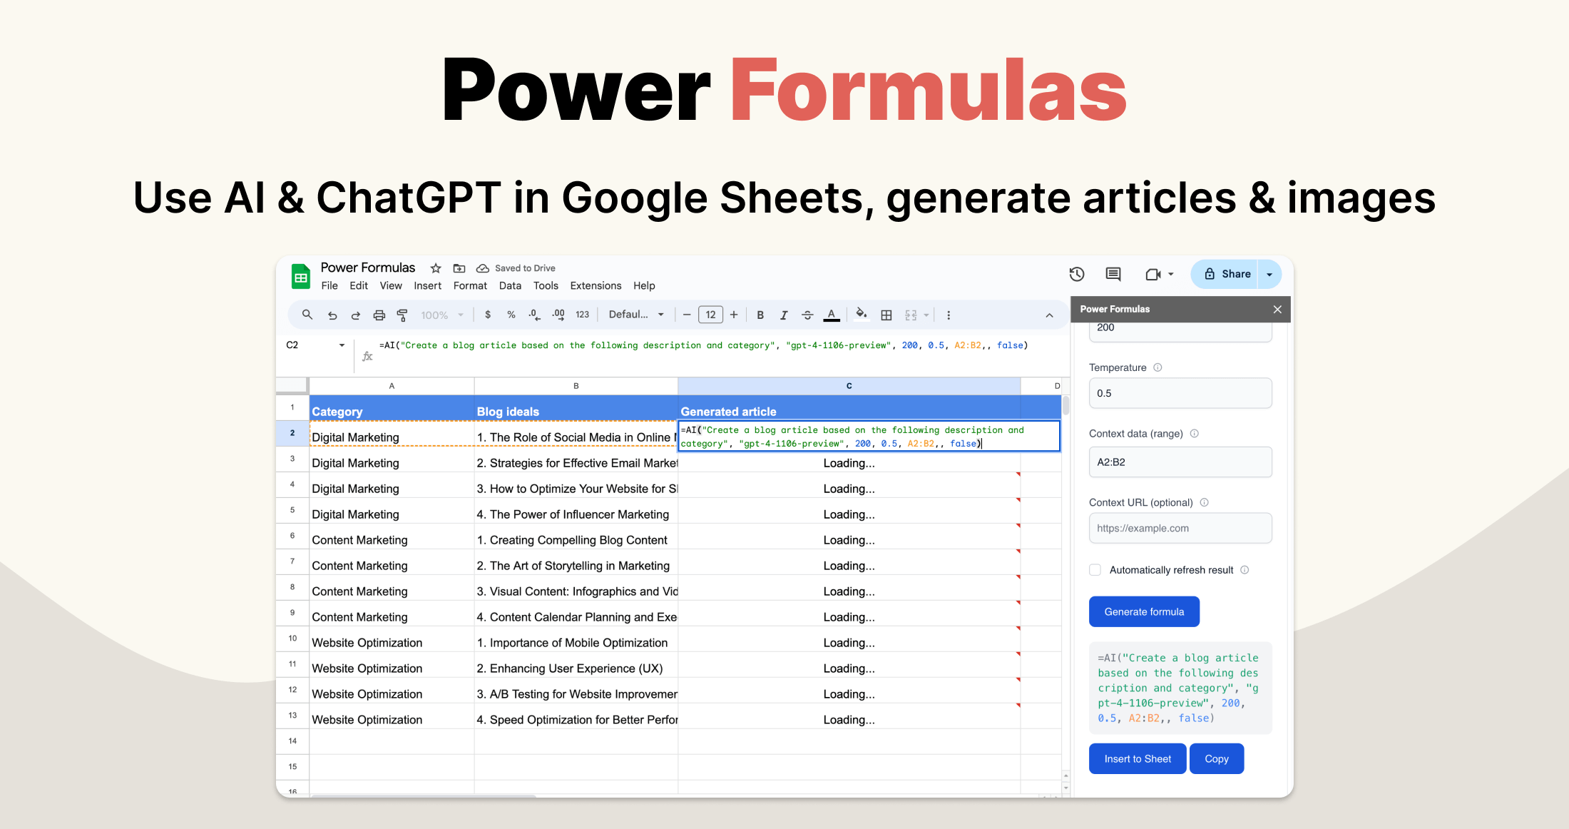The height and width of the screenshot is (829, 1569).
Task: Star the Power Formulas document
Action: (x=436, y=268)
